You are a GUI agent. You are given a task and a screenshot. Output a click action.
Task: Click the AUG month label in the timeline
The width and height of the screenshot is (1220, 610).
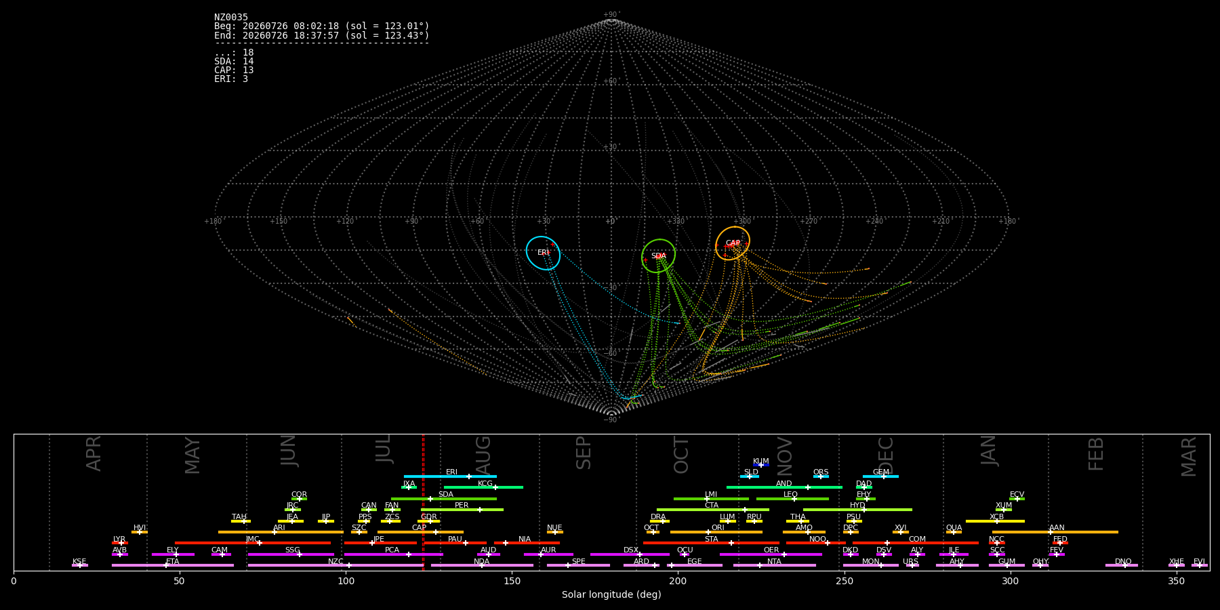(483, 455)
